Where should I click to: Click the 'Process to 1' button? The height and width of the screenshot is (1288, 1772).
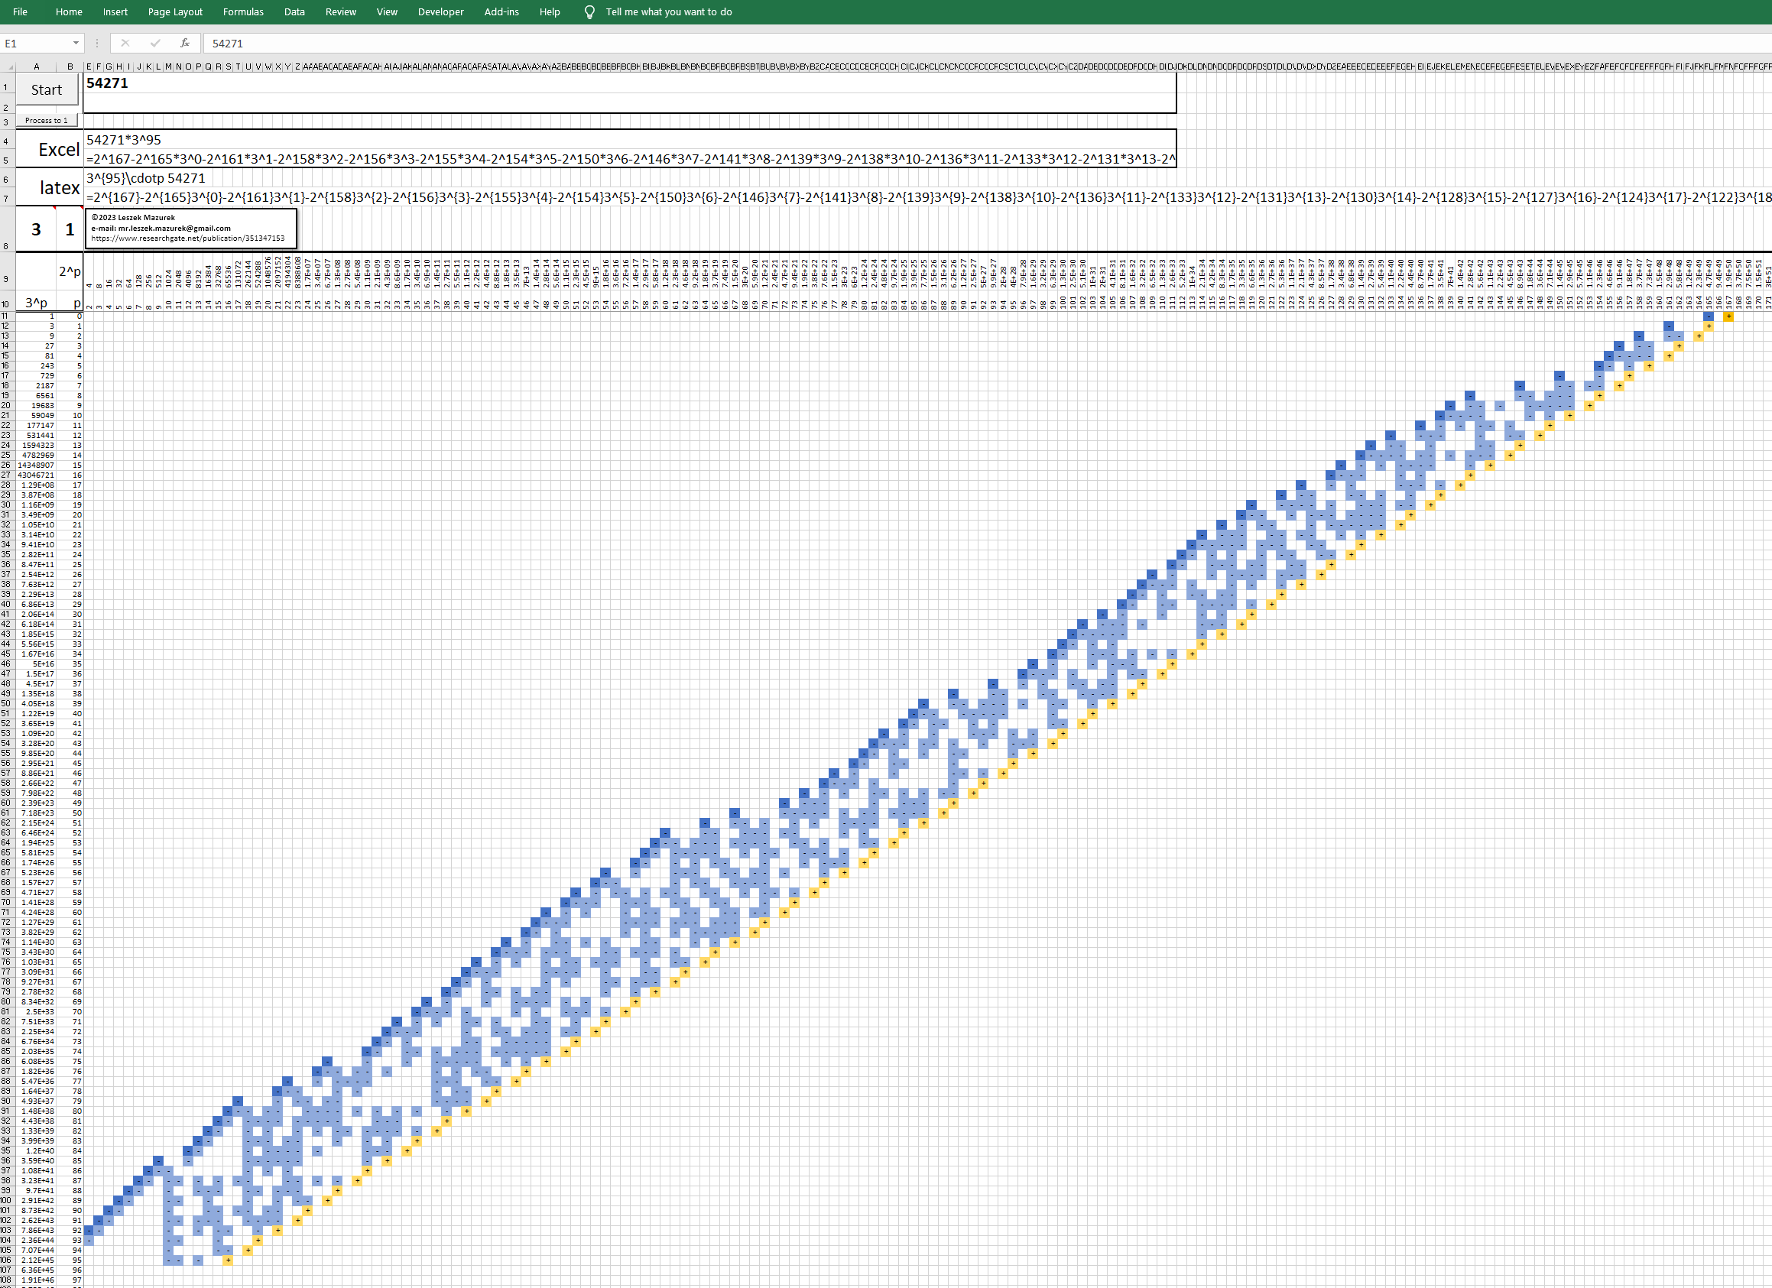pos(46,120)
